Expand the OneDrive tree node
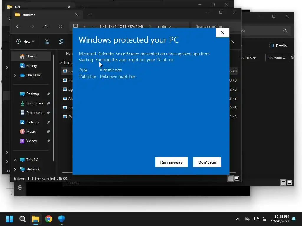Viewport: 302px width, 226px height. click(15, 75)
